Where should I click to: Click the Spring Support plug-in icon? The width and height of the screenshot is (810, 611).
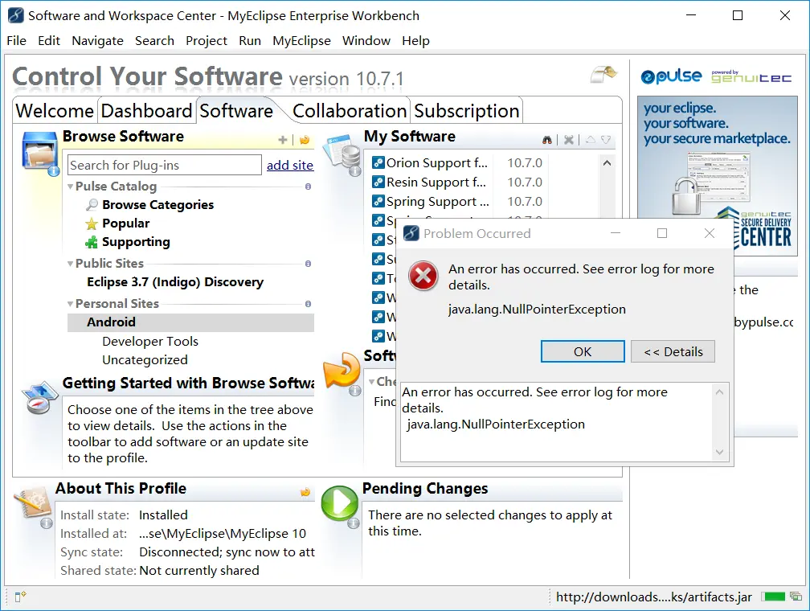pos(378,201)
